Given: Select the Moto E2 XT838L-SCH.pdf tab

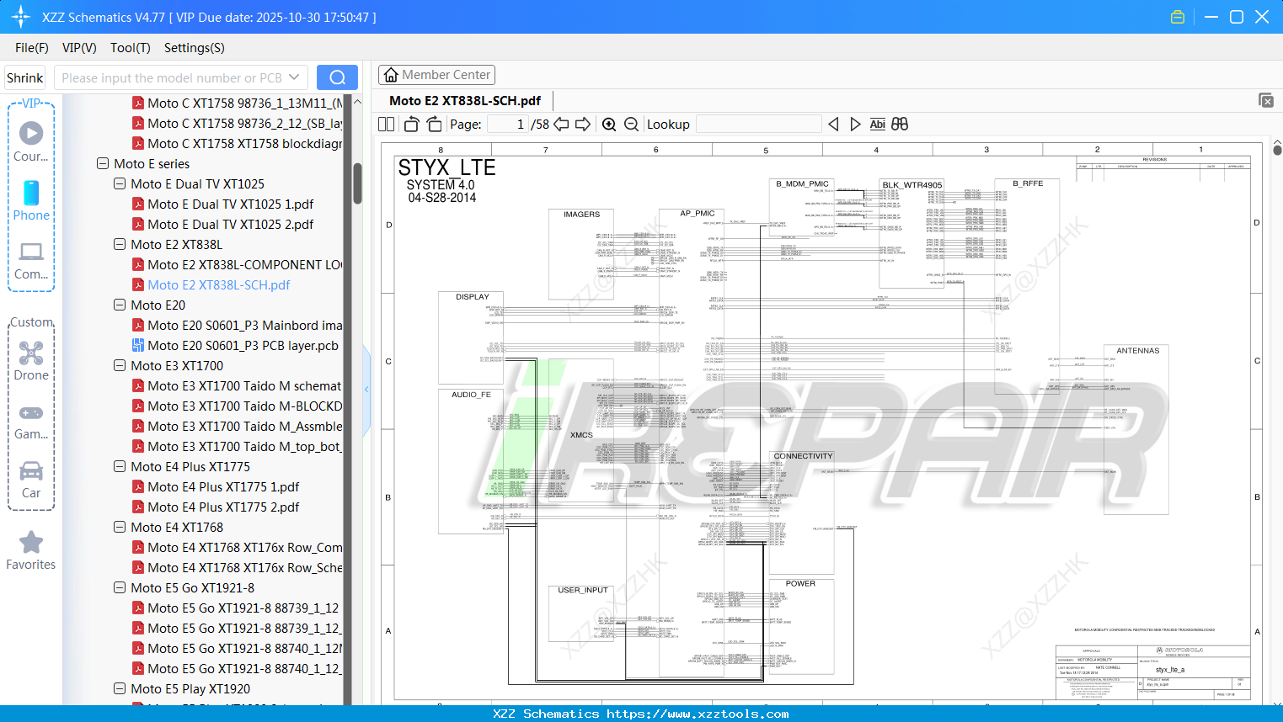Looking at the screenshot, I should 465,100.
